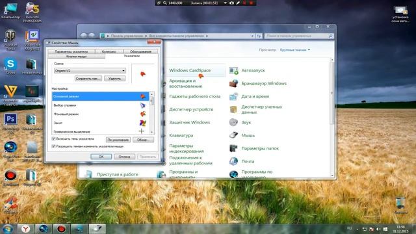416x234 pixels.
Task: Open the address bar history dropdown arrow
Action: (252, 36)
